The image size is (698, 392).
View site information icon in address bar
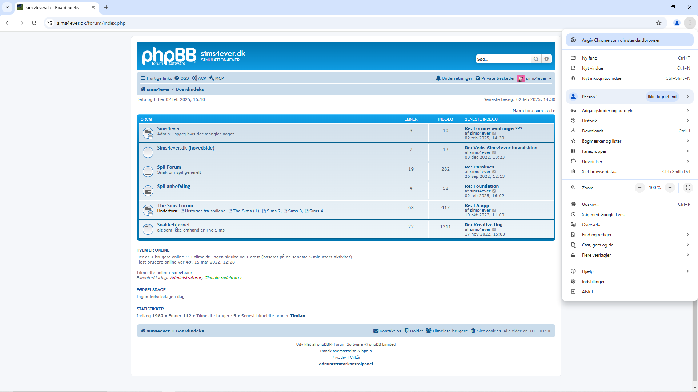[x=50, y=23]
